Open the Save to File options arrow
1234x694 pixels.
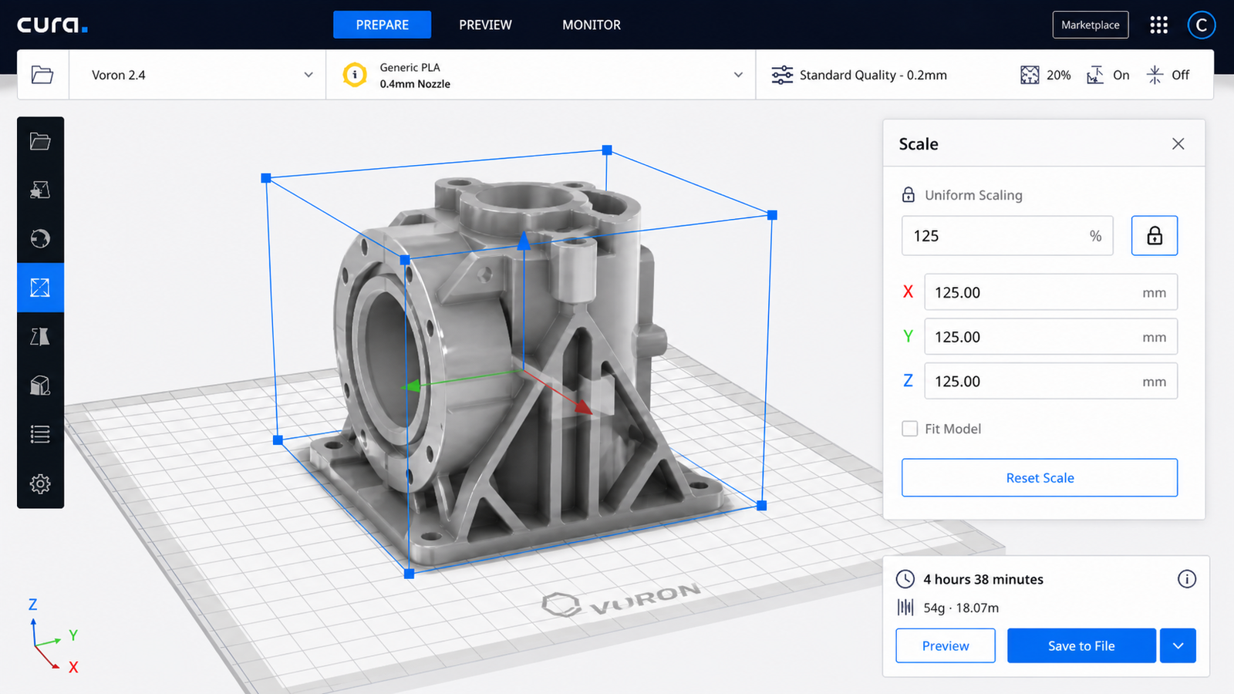[1178, 646]
